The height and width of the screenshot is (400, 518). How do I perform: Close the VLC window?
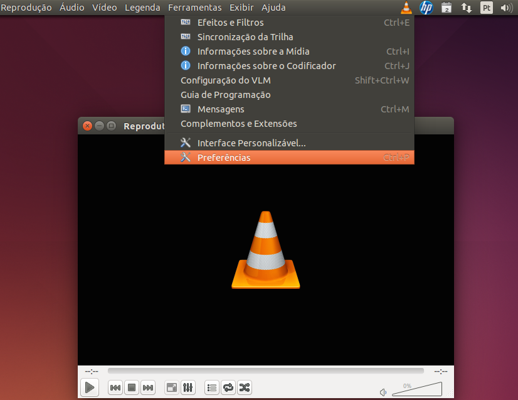pos(87,126)
